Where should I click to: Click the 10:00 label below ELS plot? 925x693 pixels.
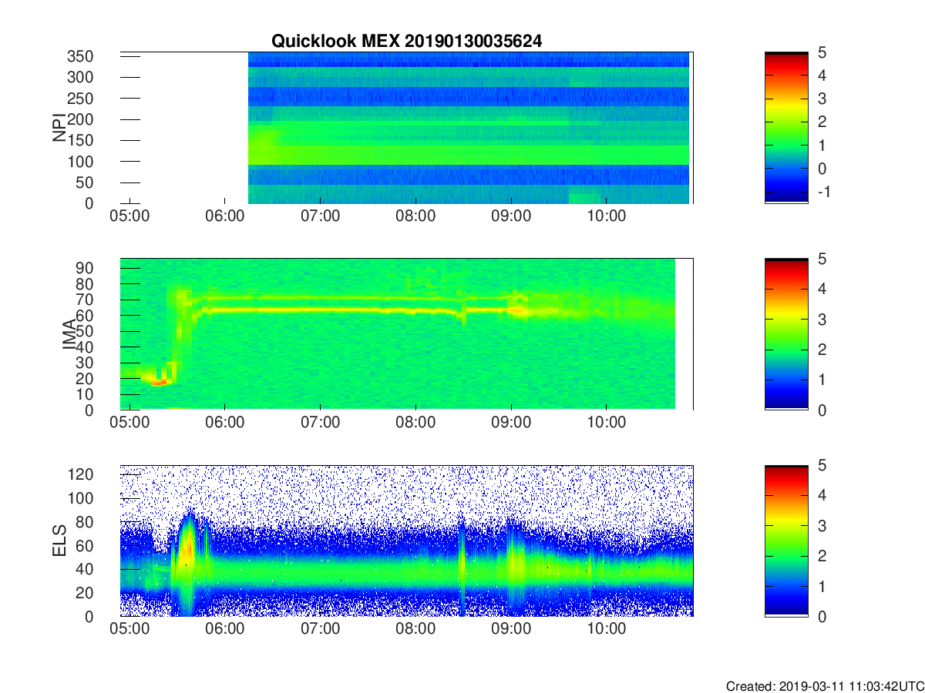click(x=607, y=630)
